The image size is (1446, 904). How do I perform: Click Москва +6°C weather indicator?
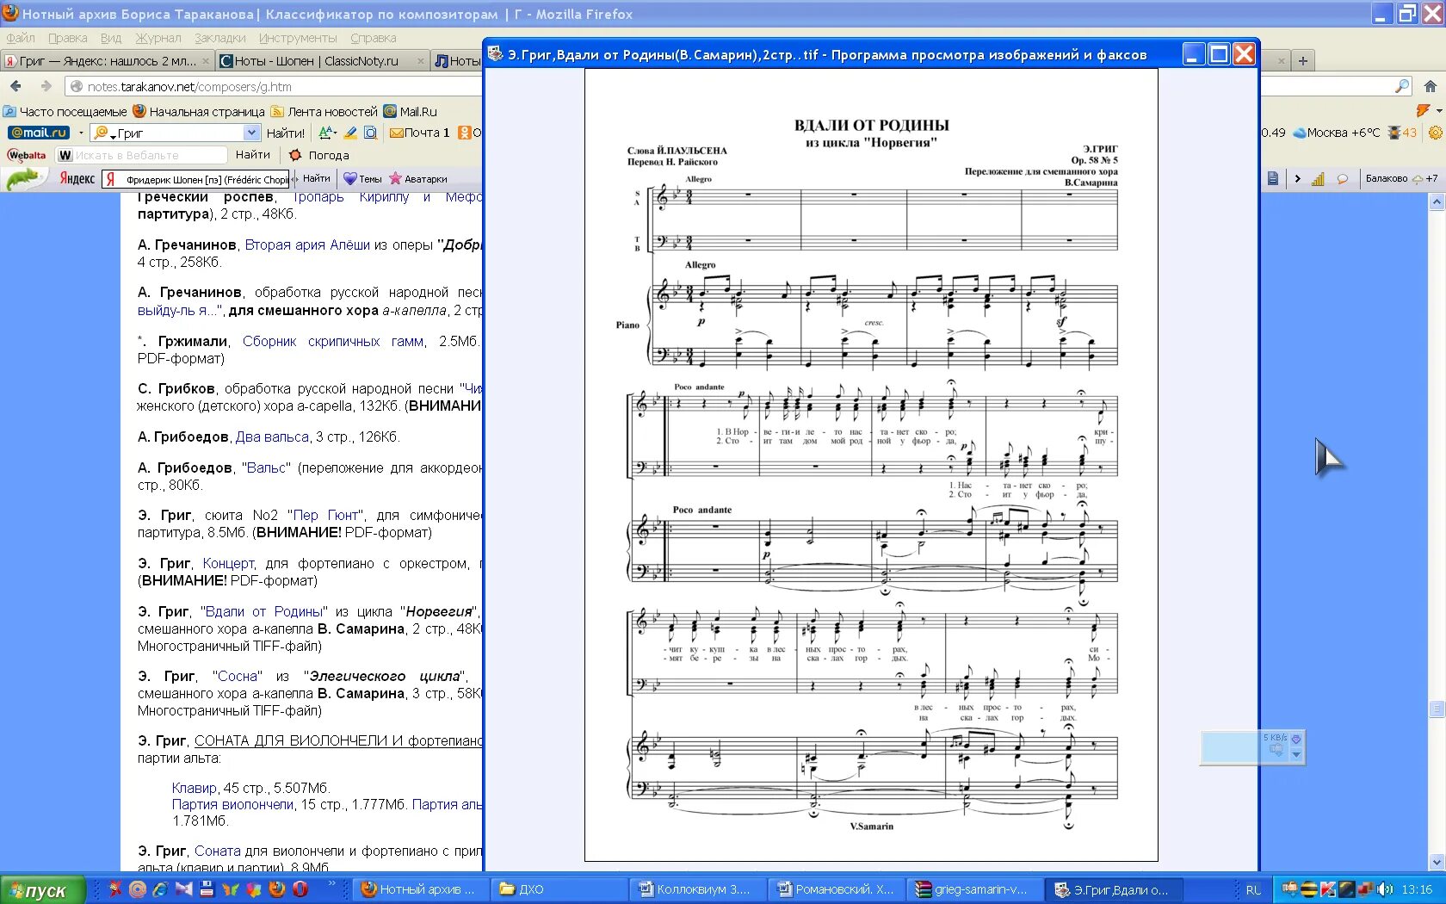[x=1337, y=133]
